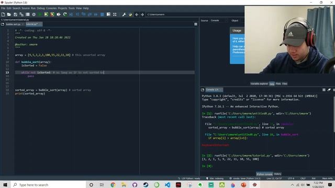Run file with the green play icon
The image size is (335, 188).
click(x=40, y=14)
